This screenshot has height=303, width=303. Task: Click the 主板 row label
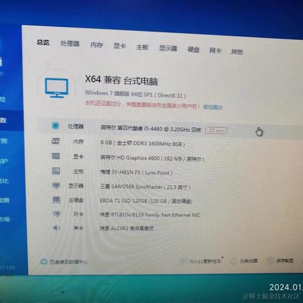point(78,171)
